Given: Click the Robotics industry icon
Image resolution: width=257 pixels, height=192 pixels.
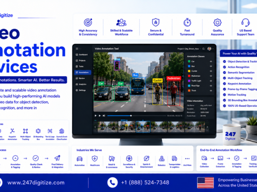Looking at the screenshot, I should (x=161, y=158).
